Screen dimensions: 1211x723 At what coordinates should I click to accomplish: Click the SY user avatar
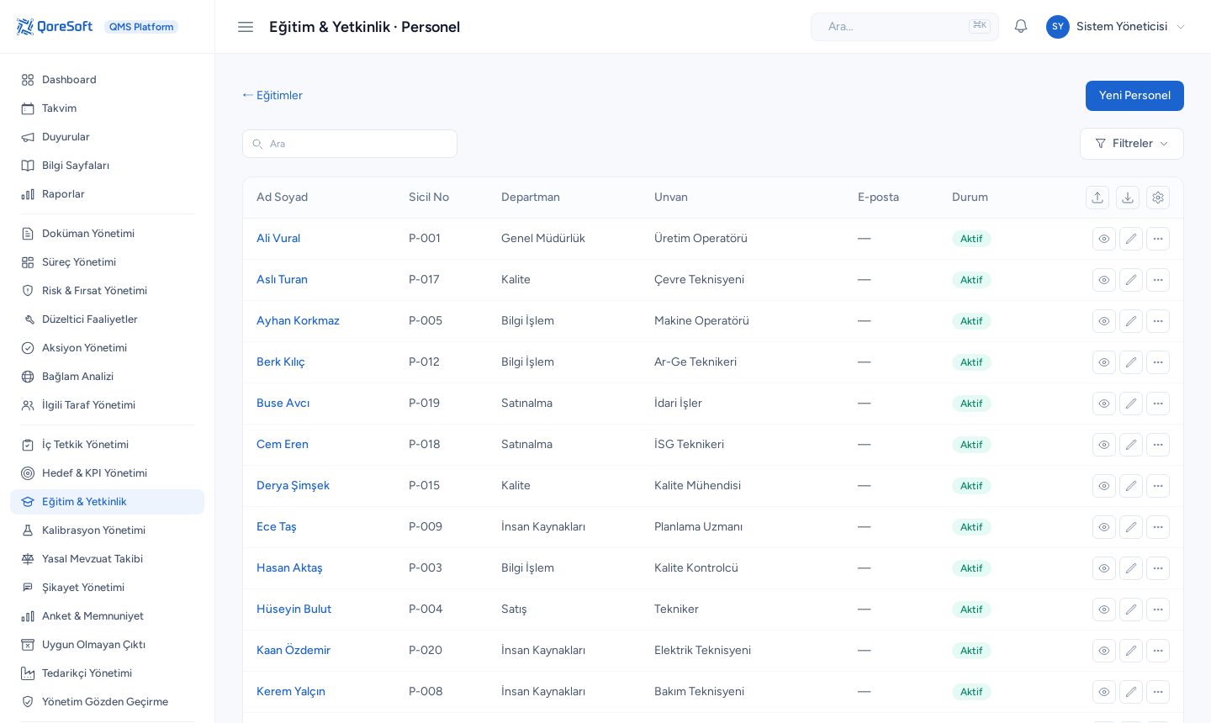(x=1058, y=27)
